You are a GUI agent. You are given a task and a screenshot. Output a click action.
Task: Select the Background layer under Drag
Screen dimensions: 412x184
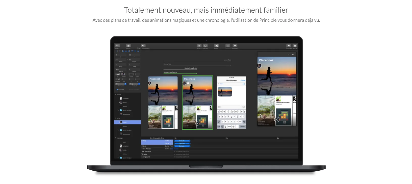pyautogui.click(x=127, y=134)
